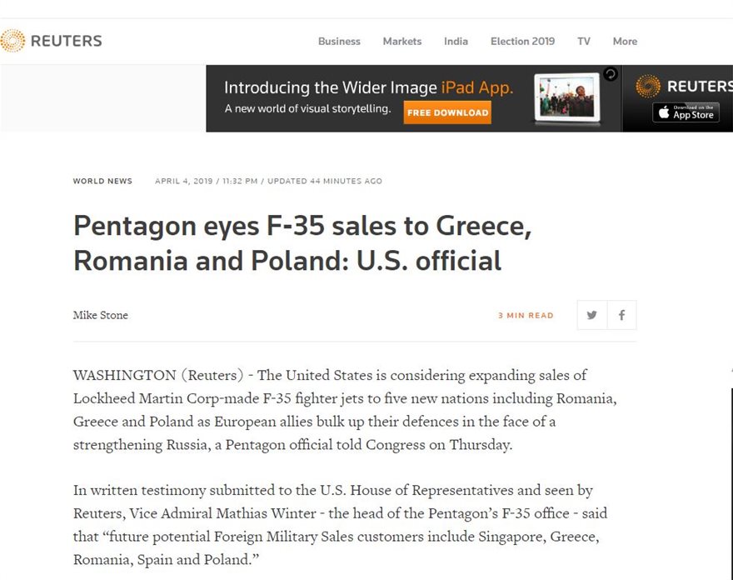The image size is (733, 580).
Task: Open the Business section
Action: point(339,41)
